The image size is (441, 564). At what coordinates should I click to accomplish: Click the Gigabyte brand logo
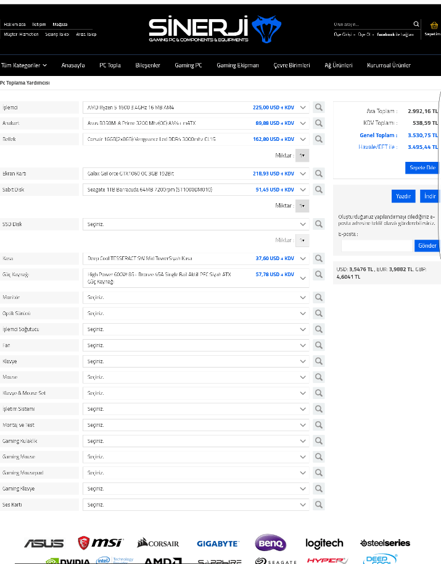(217, 544)
